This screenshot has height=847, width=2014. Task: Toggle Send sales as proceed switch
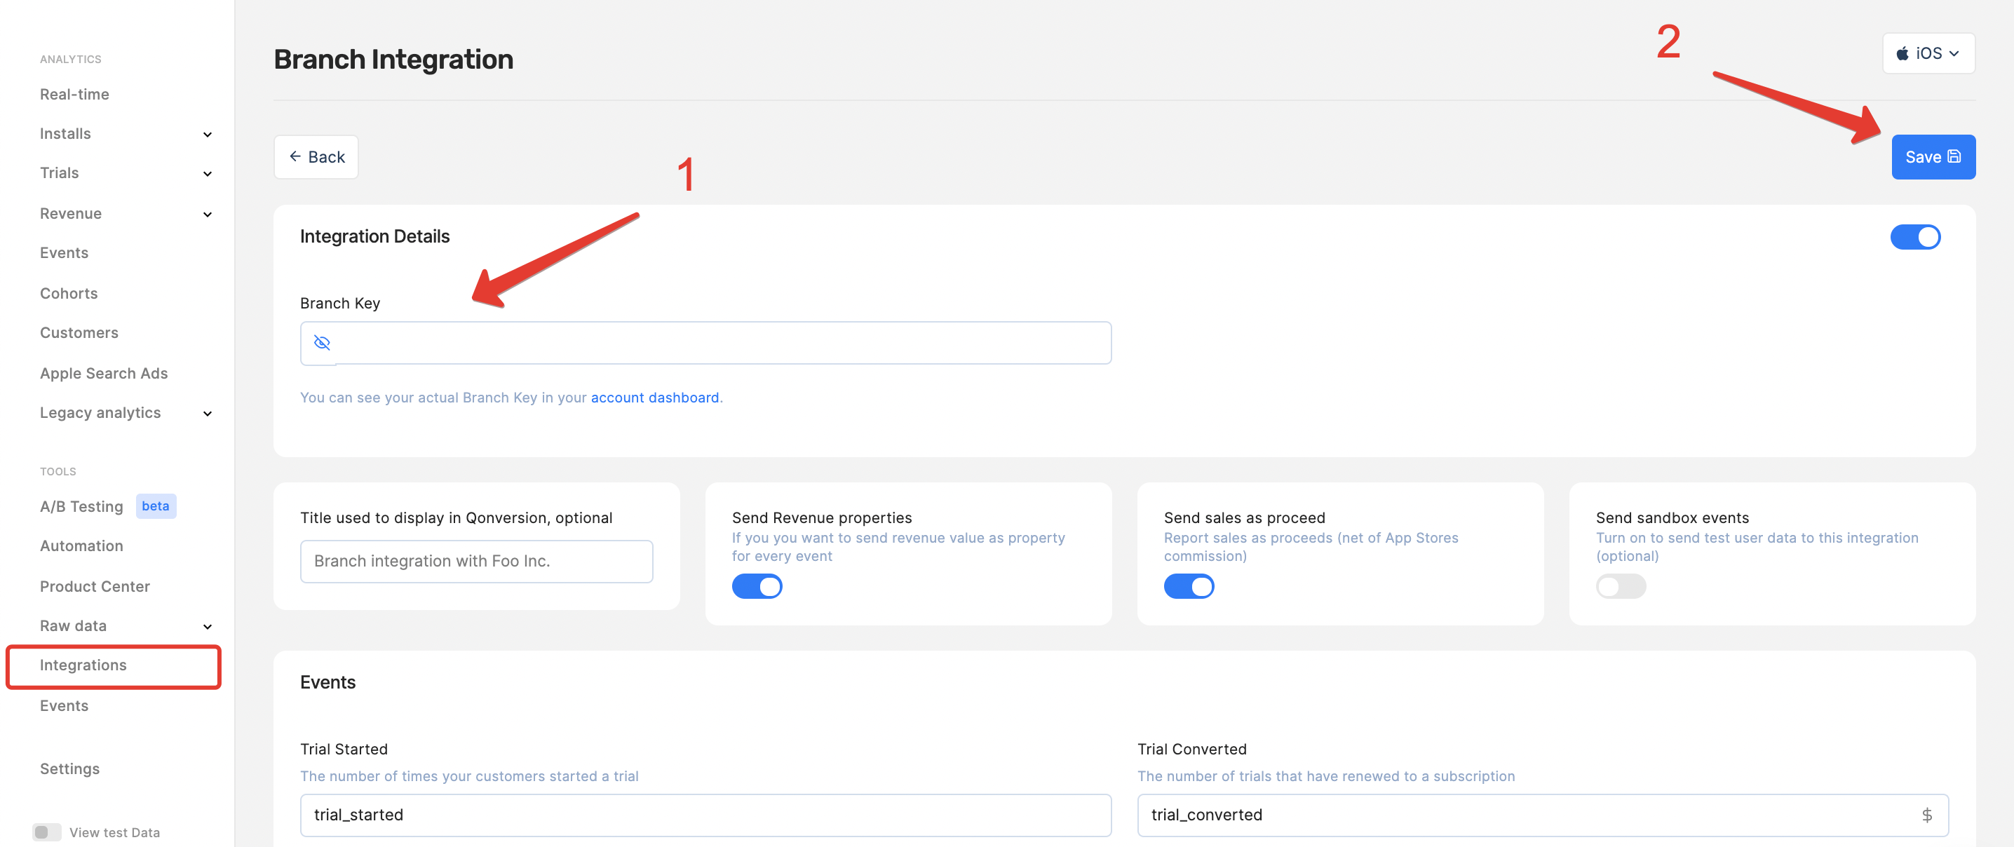click(x=1189, y=585)
